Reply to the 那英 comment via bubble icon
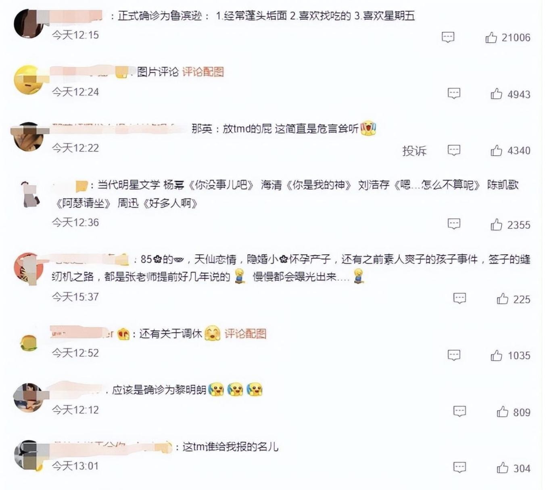The width and height of the screenshot is (547, 490). point(454,150)
